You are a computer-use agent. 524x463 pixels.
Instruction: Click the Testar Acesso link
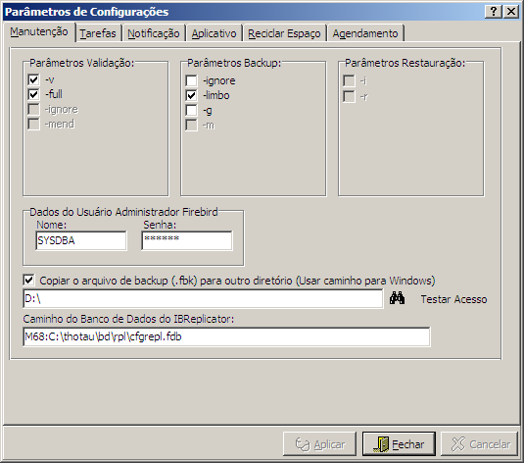coord(453,299)
